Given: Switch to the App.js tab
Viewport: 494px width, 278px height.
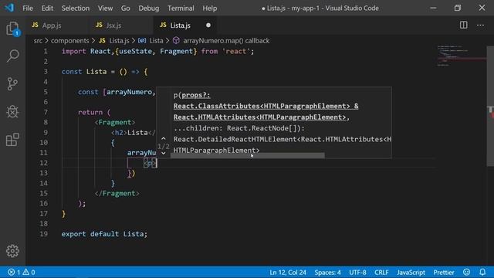Looking at the screenshot, I should click(x=56, y=25).
